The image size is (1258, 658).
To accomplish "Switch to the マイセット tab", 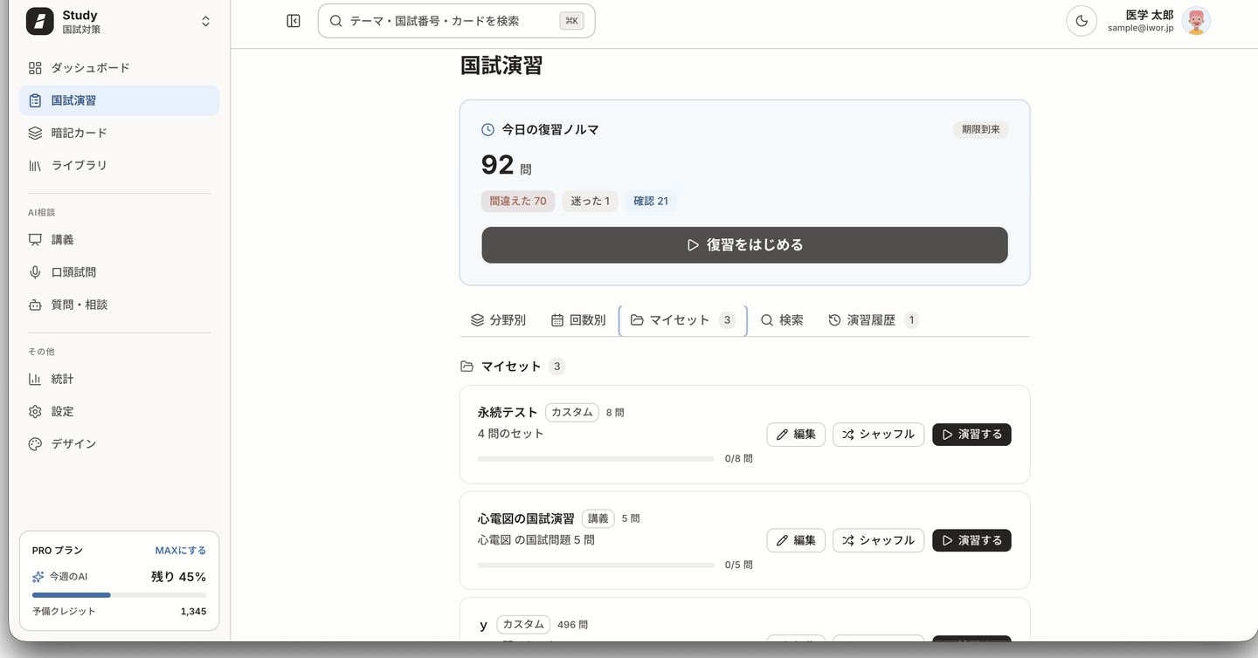I will pos(683,320).
